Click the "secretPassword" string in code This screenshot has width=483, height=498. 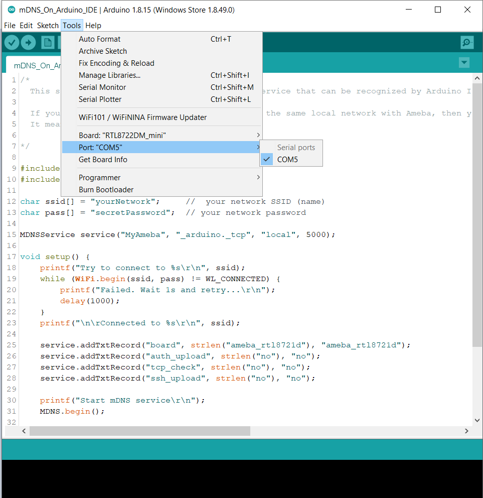pos(130,213)
